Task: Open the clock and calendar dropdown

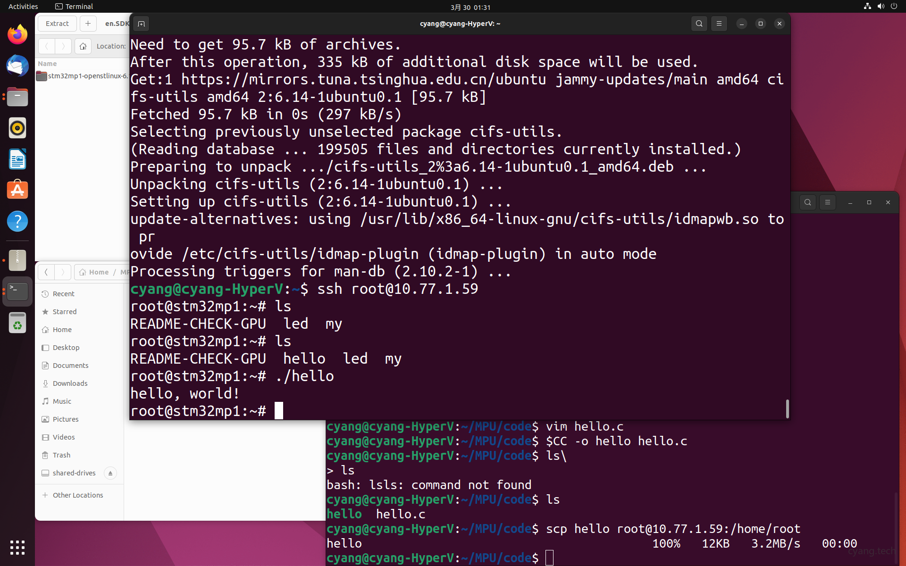Action: tap(470, 7)
